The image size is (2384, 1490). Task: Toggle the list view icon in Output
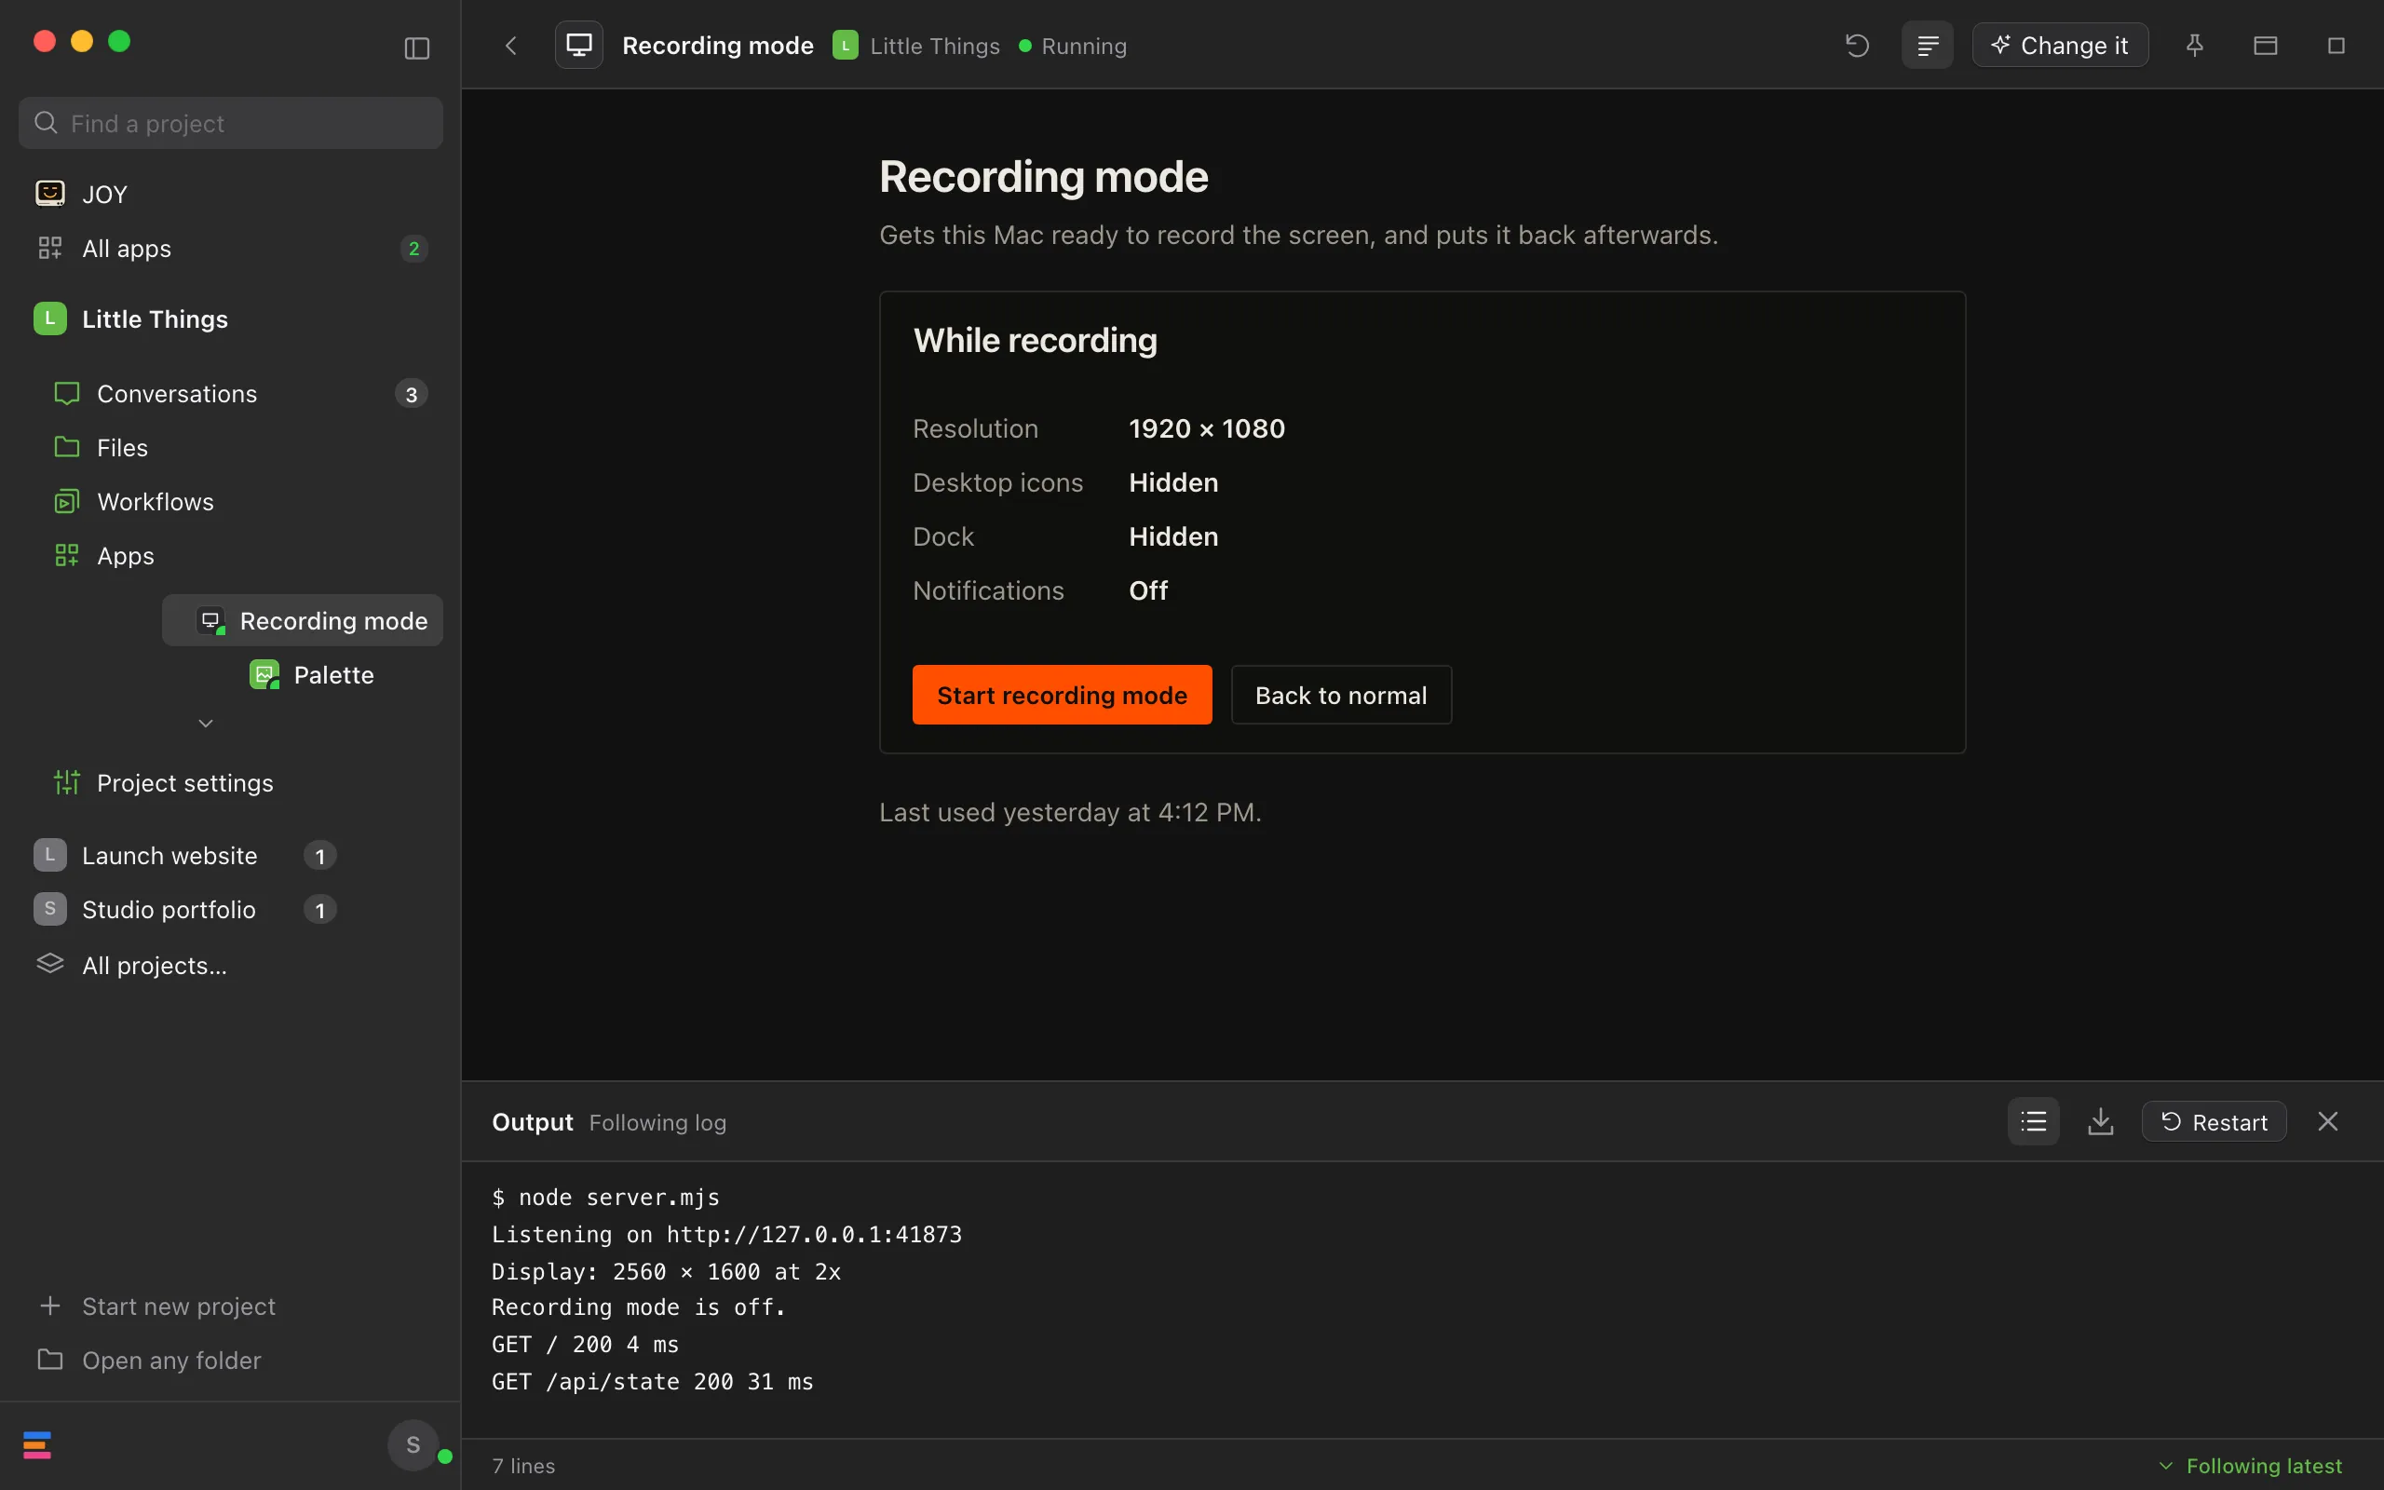[2033, 1121]
